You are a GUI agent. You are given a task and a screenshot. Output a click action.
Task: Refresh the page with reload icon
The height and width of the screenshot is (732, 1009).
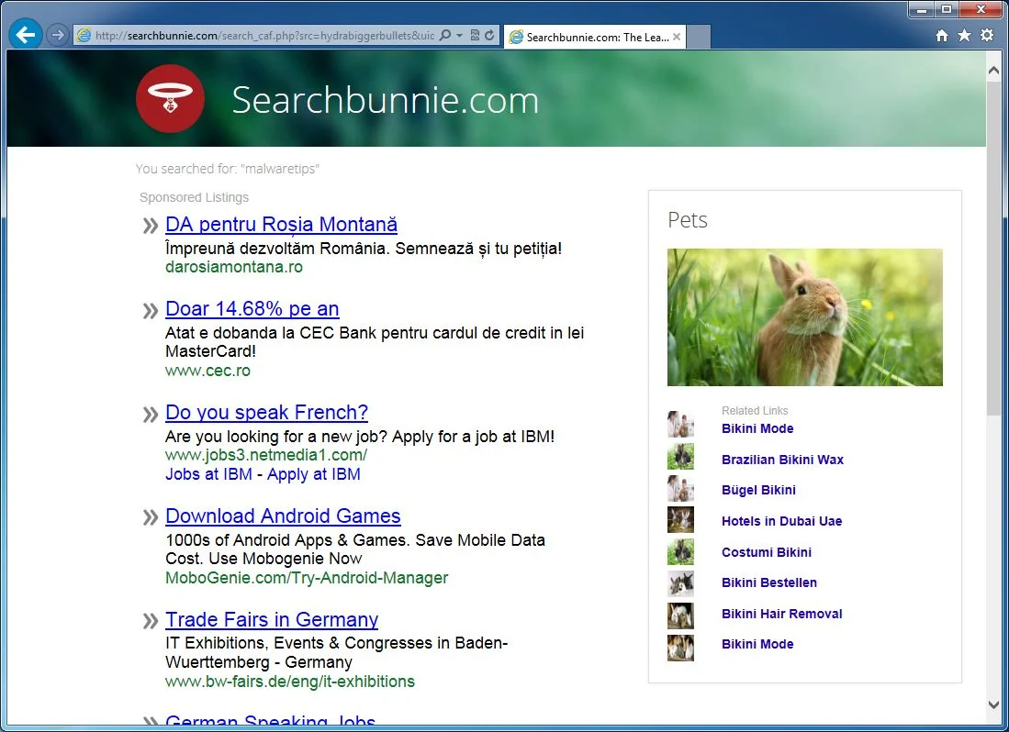[x=489, y=36]
